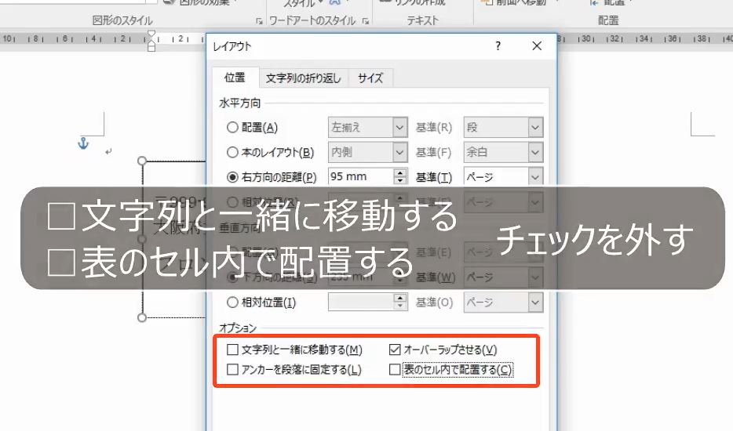
Task: Open the ワードアートのスタイル dialog launcher
Action: point(366,21)
